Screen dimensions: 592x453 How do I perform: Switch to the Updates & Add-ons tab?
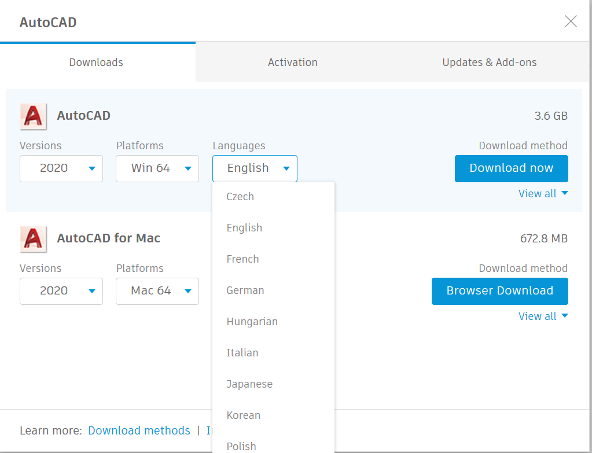(489, 62)
